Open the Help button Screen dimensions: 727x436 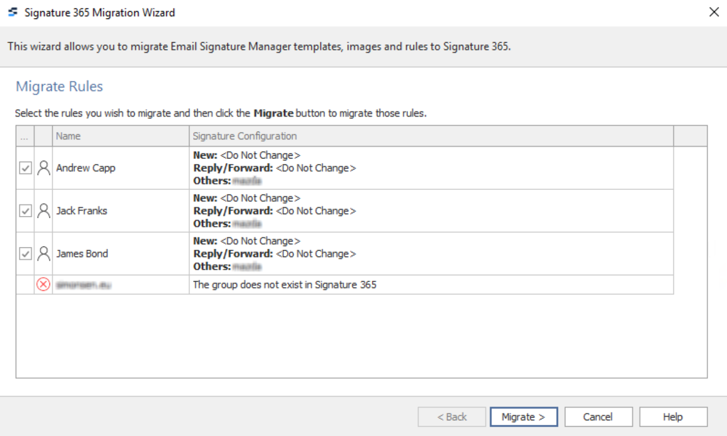coord(673,417)
